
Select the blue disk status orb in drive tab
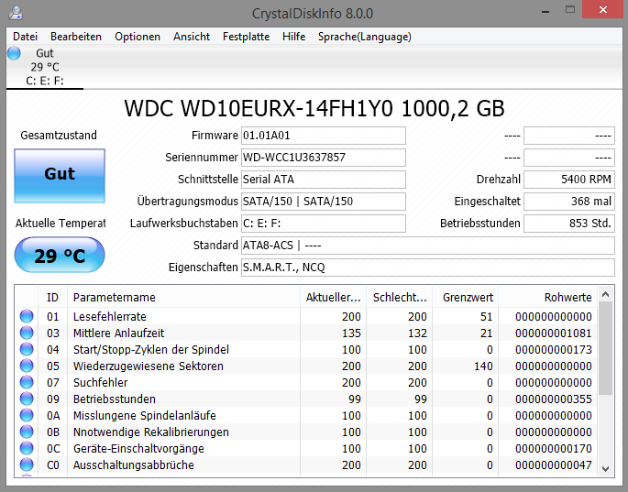tap(14, 53)
